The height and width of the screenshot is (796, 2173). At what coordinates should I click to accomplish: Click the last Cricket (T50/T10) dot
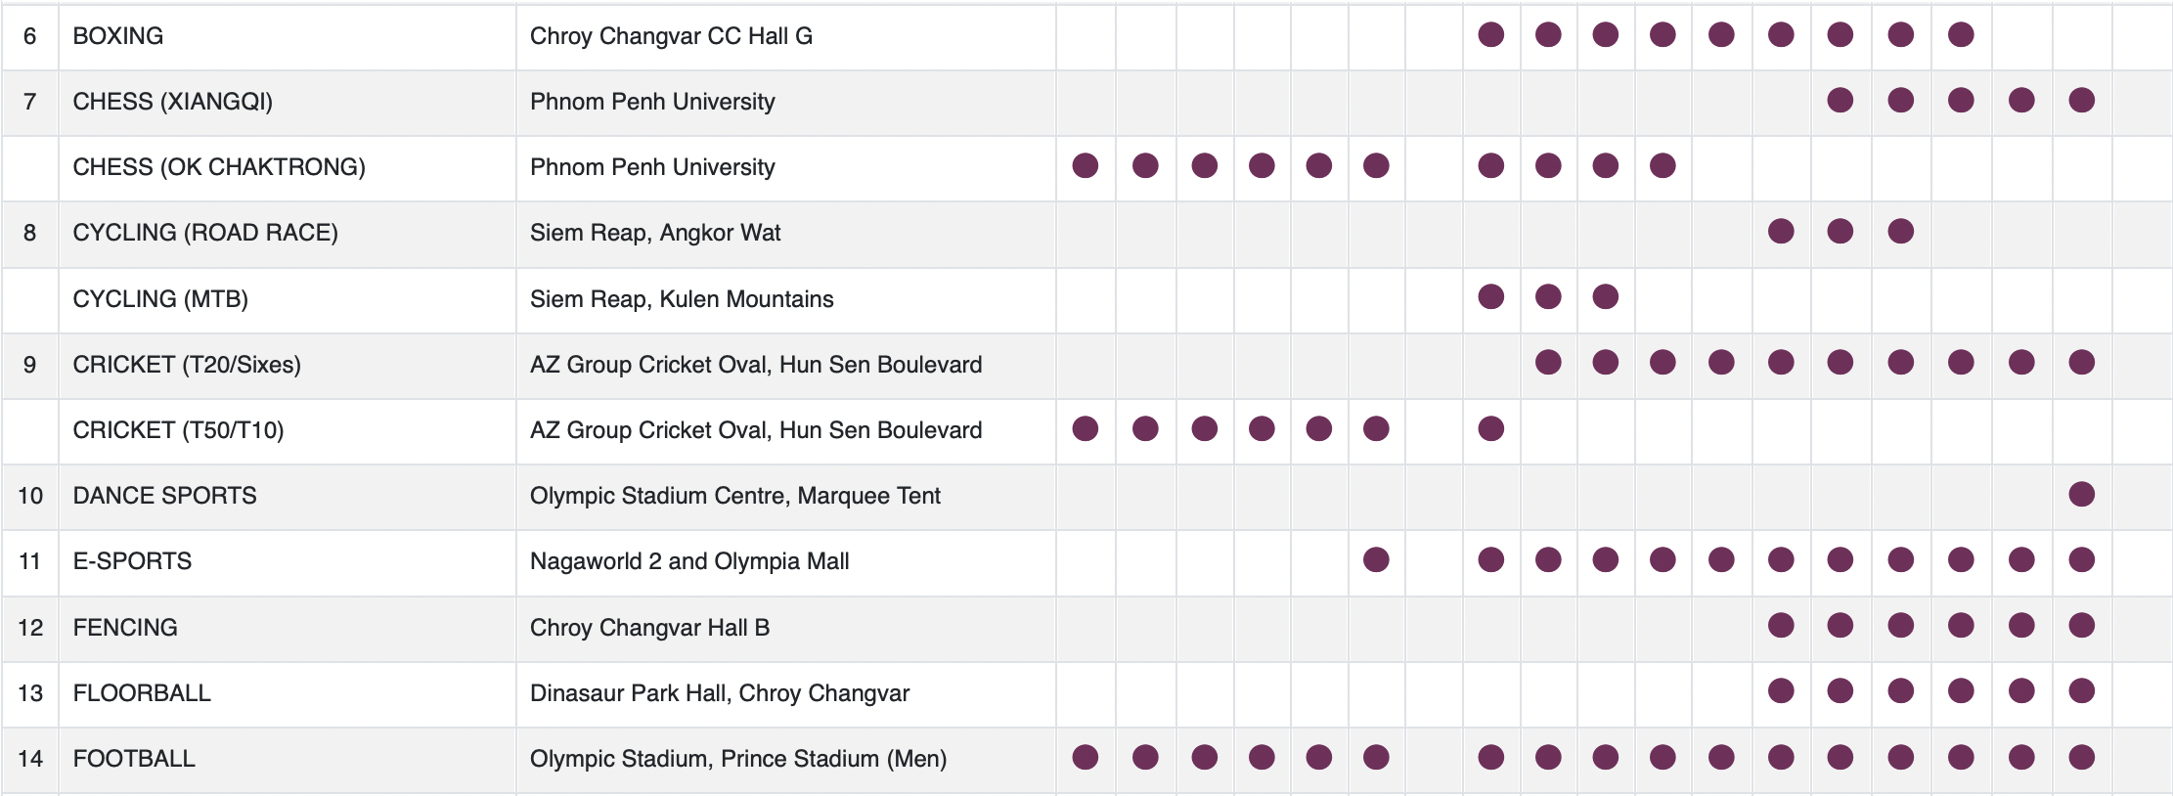tap(1490, 429)
